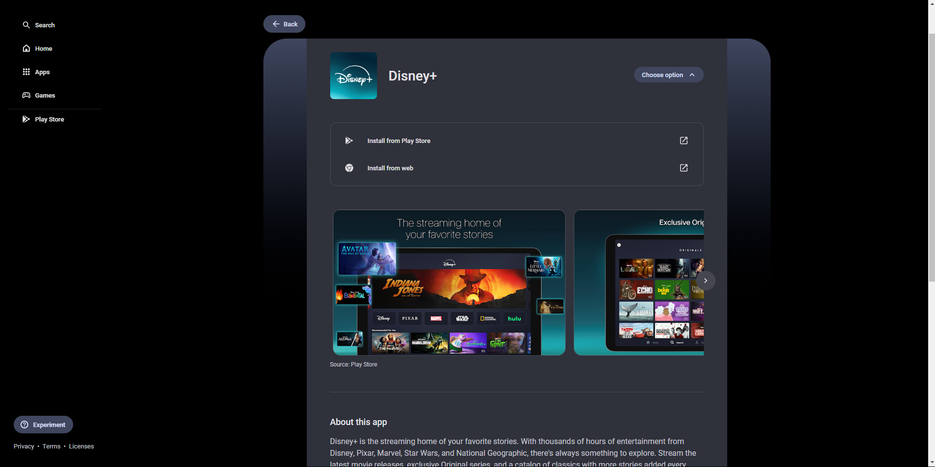Open Play Store sidebar label
This screenshot has height=467, width=935.
(49, 119)
